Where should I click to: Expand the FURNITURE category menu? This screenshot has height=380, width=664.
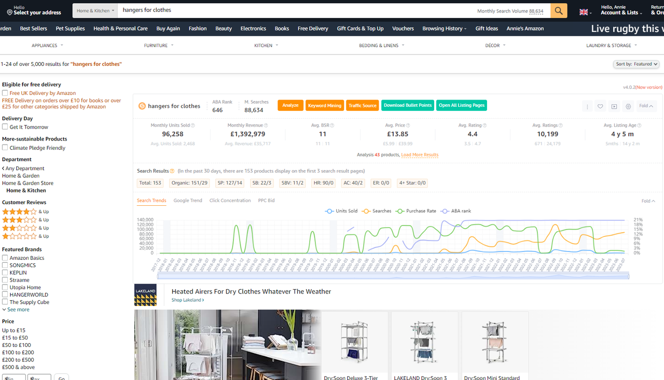tap(159, 46)
